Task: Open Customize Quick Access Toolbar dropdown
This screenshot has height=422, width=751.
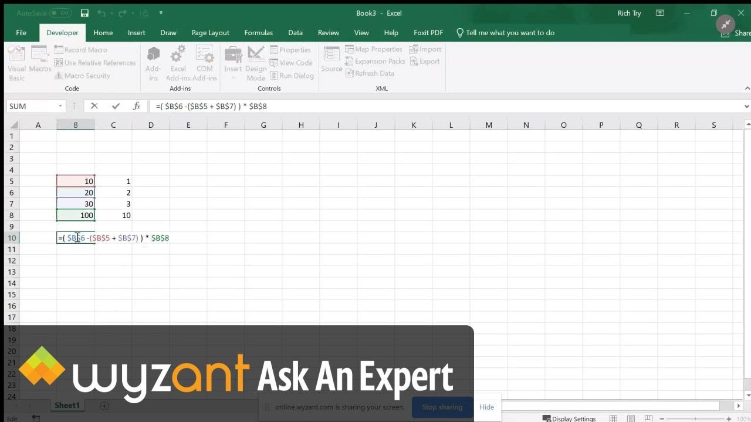Action: coord(161,13)
